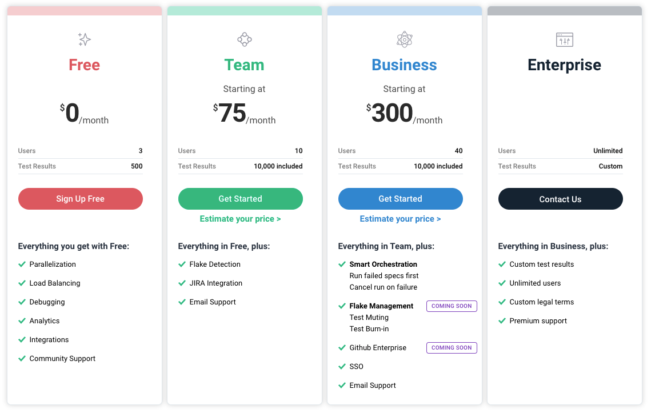Click the atom icon above Business plan
This screenshot has width=651, height=413.
[x=405, y=39]
